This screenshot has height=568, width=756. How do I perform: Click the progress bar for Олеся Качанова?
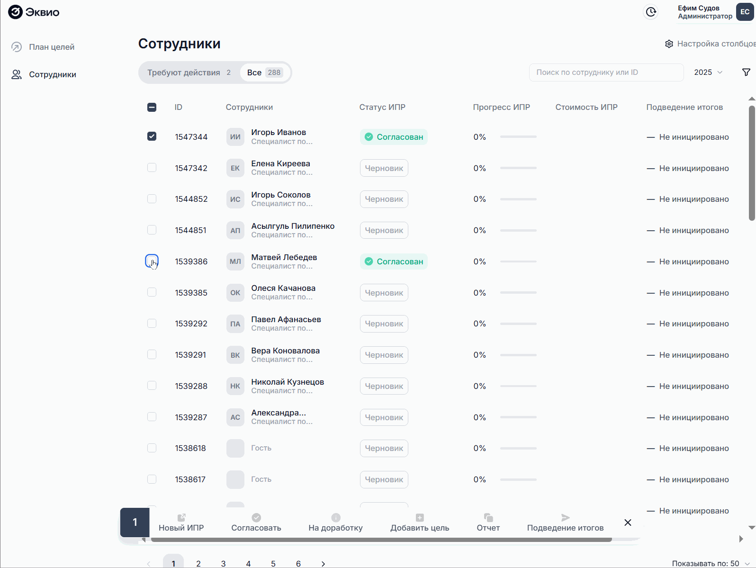[518, 292]
